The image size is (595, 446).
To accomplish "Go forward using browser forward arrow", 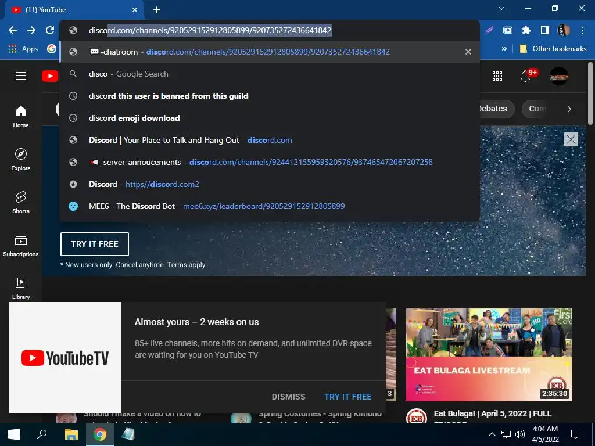I will pos(31,30).
